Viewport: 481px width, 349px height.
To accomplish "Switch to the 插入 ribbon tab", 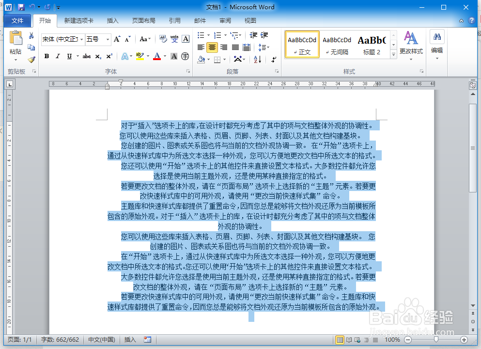I will [x=112, y=20].
